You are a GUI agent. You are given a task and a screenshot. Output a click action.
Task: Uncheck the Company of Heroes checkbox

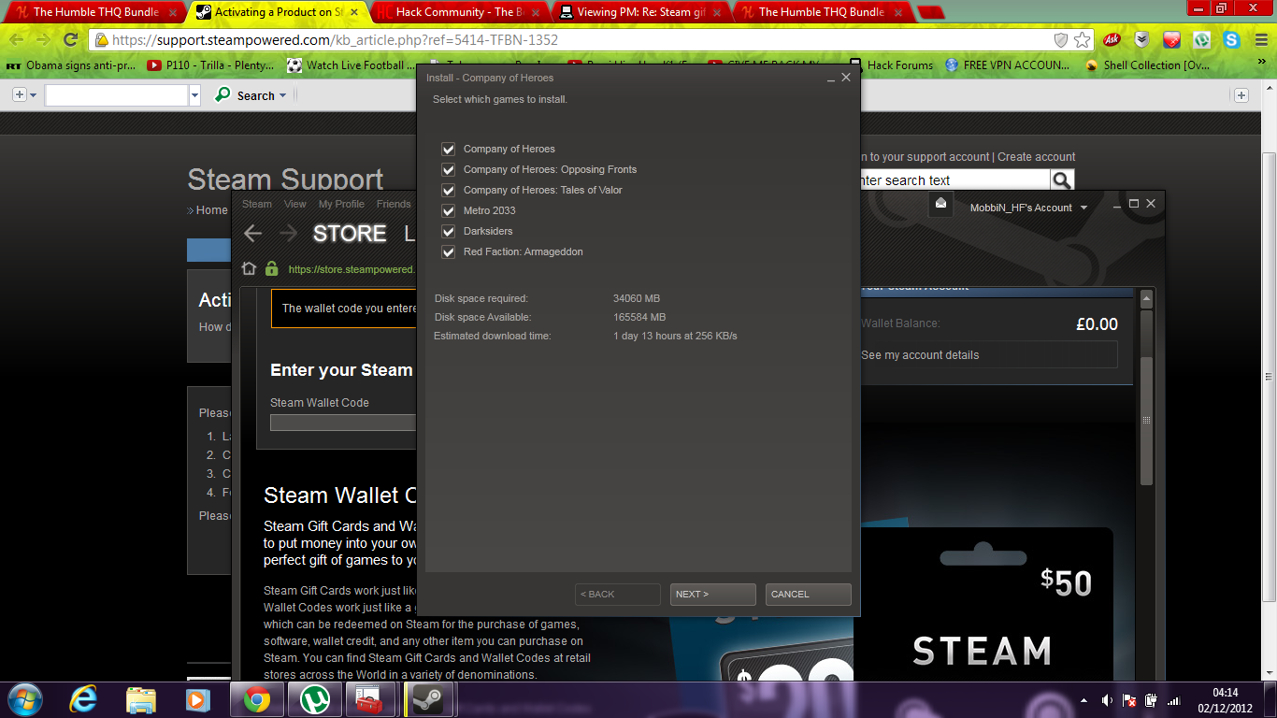pos(448,150)
